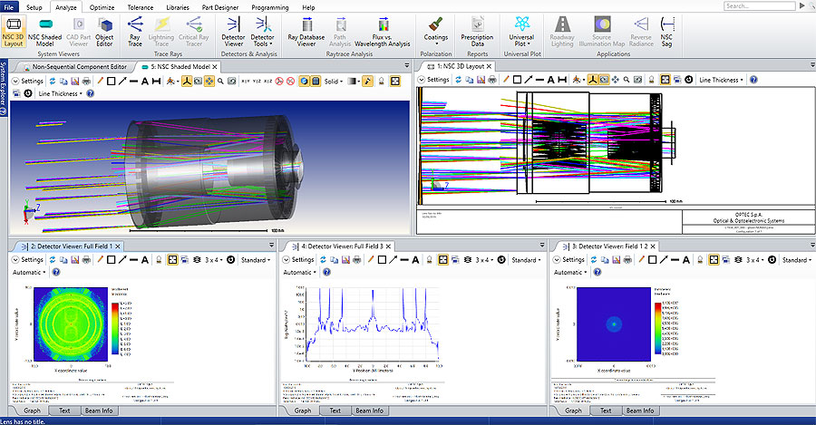Expand Settings in Detector Viewer Full Field 1
Viewport: 816px width, 425px height.
tap(27, 260)
